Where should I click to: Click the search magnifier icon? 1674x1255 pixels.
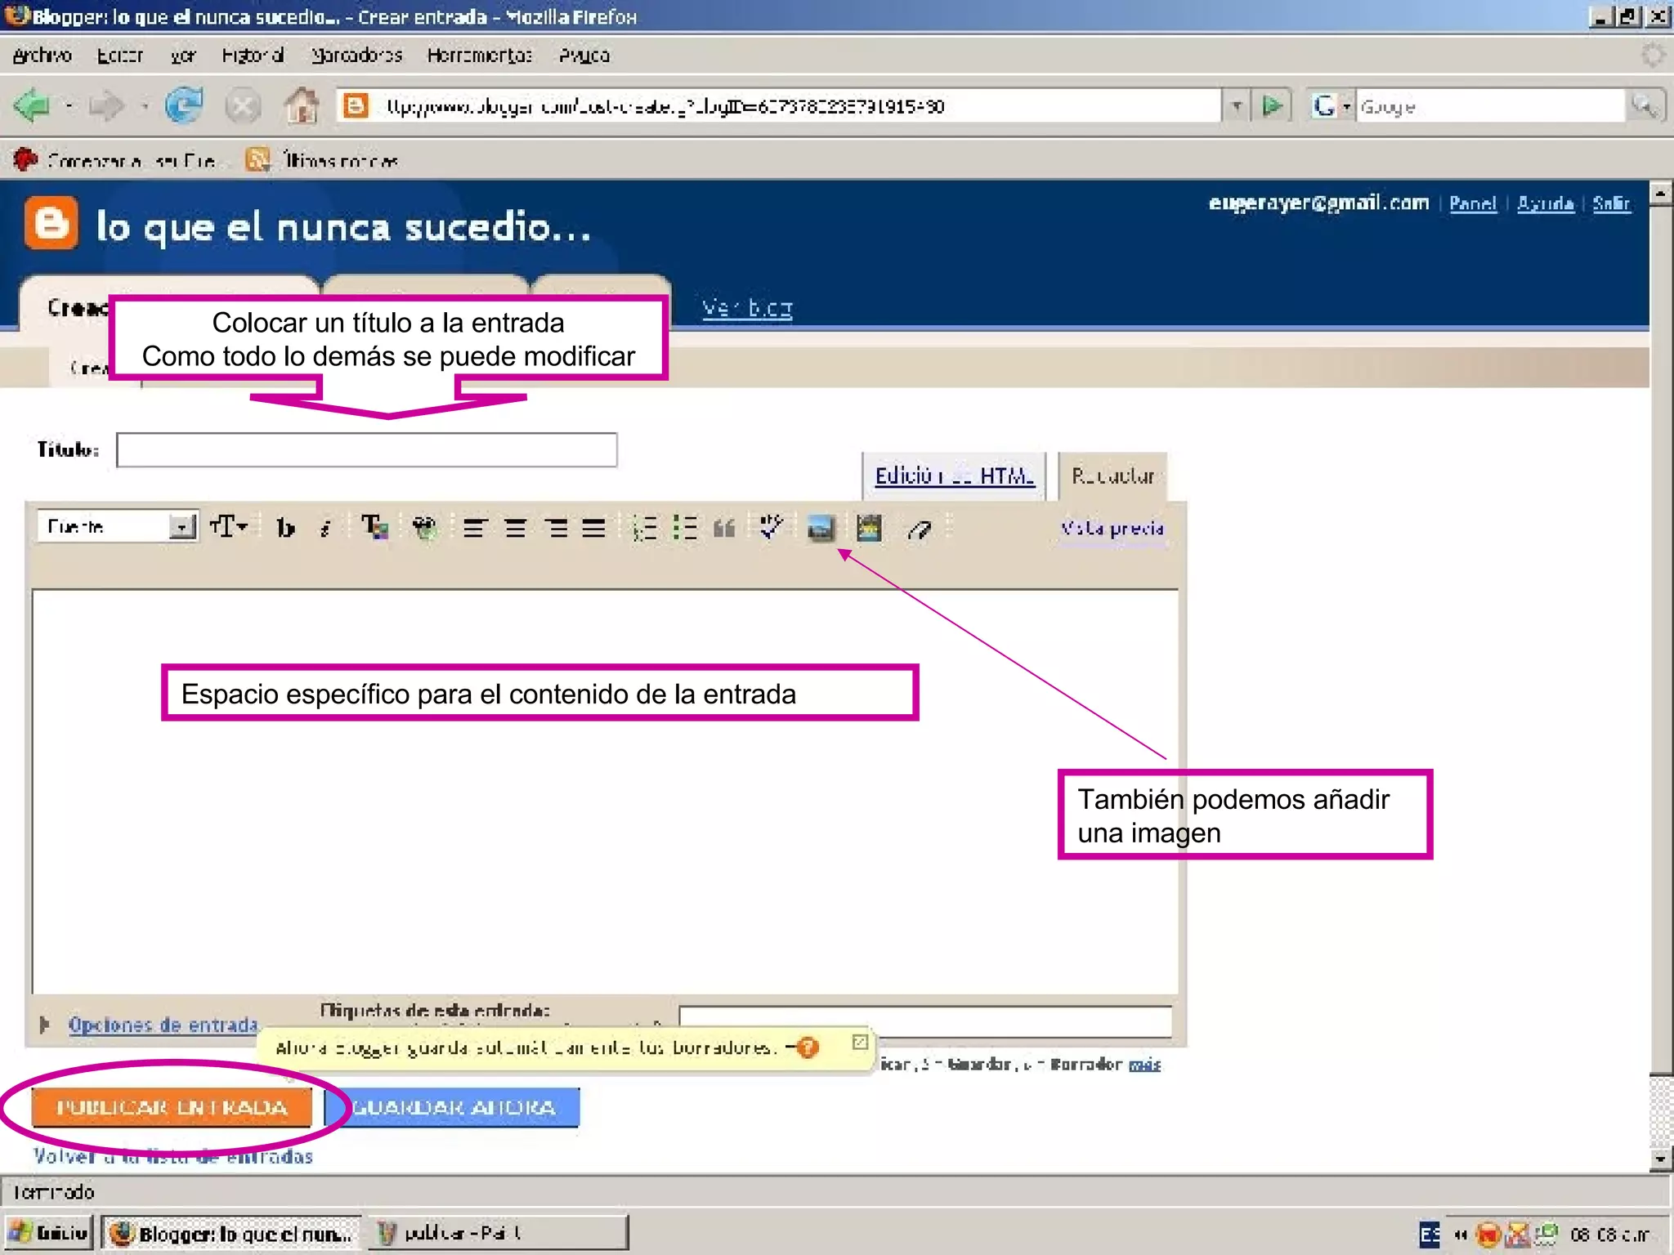[1644, 106]
